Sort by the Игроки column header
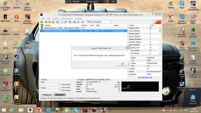Viewport: 201px width, 113px height. [84, 25]
